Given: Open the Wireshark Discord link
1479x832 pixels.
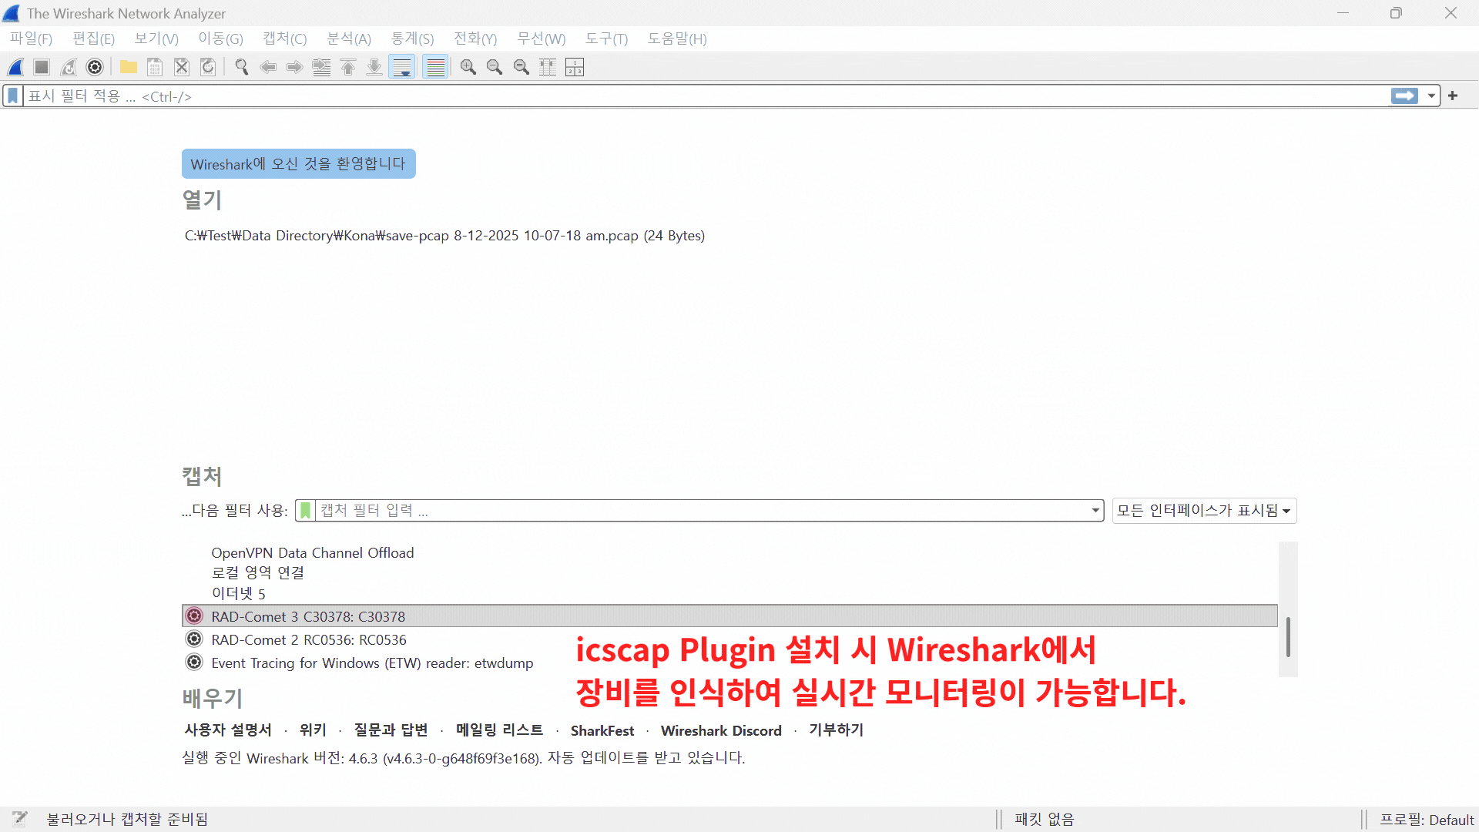Looking at the screenshot, I should (721, 730).
